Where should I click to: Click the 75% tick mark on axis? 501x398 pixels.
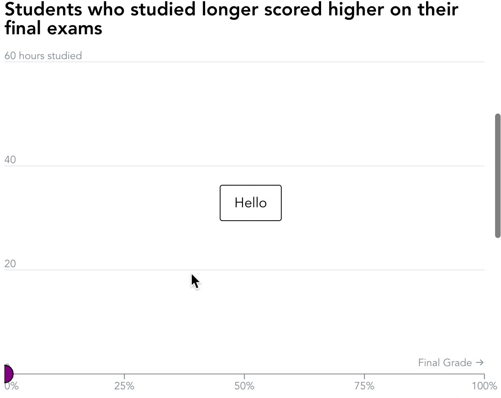coord(364,376)
